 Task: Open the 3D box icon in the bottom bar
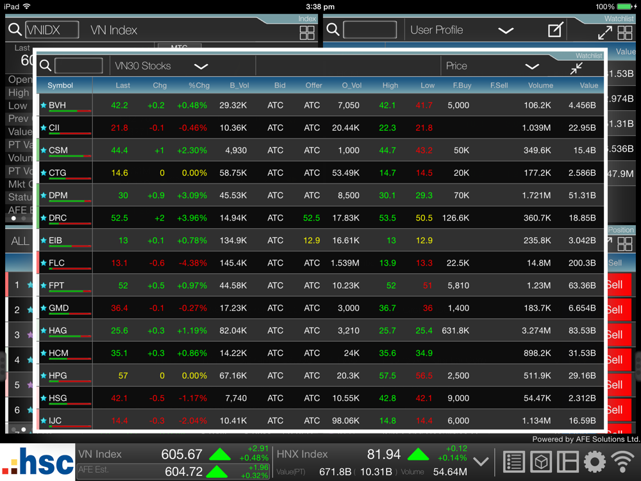[541, 462]
